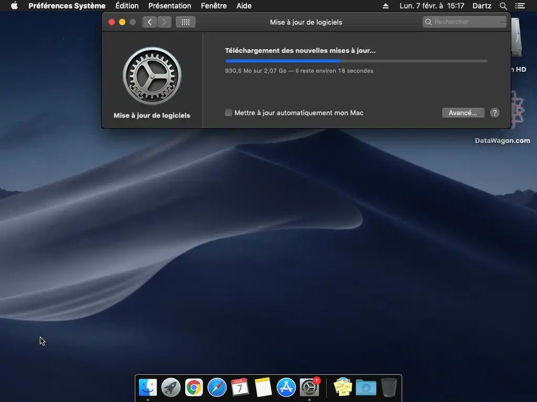Click the date and time in menu bar
537x402 pixels.
432,6
